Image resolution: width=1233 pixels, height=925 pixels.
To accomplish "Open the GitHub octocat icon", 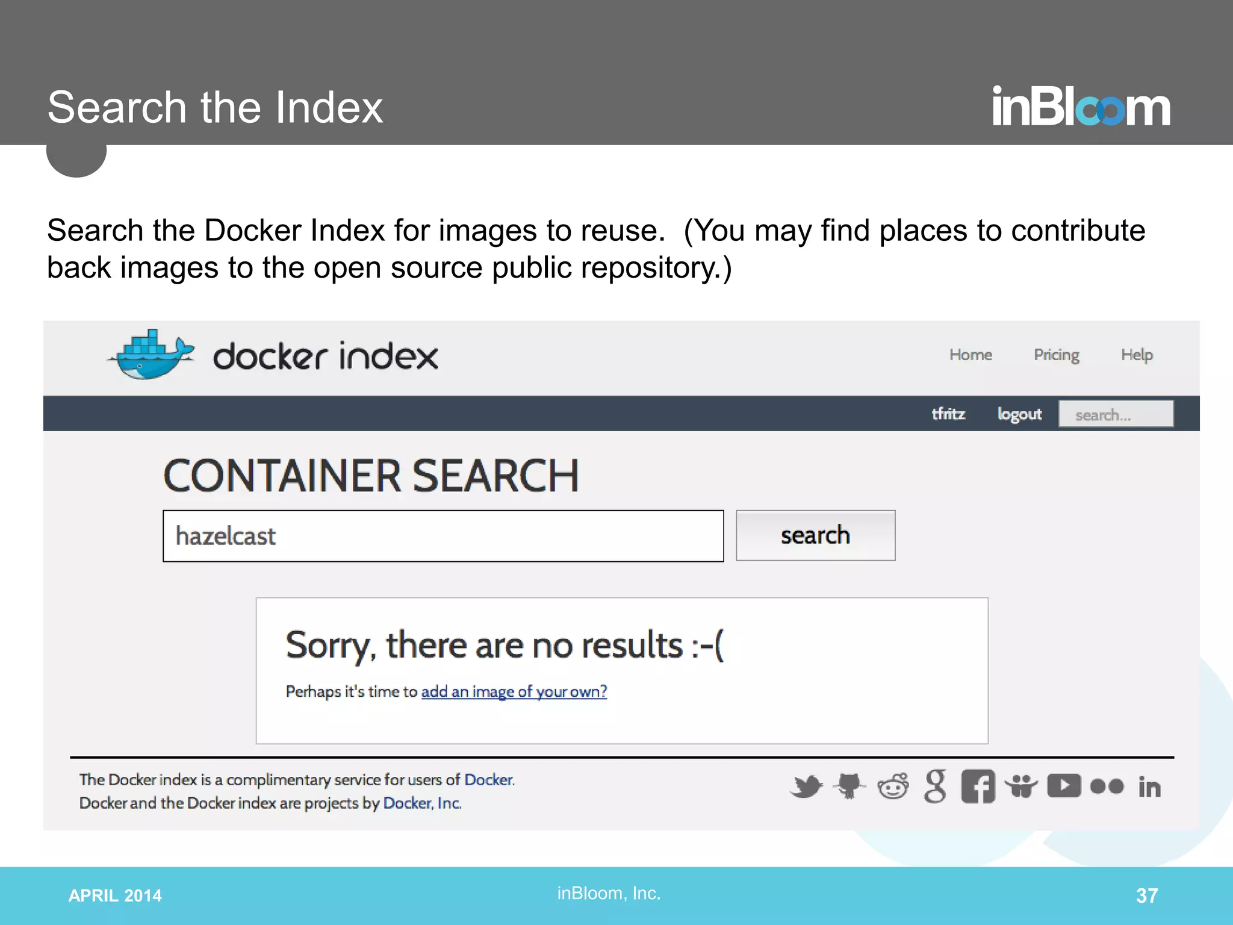I will (849, 786).
